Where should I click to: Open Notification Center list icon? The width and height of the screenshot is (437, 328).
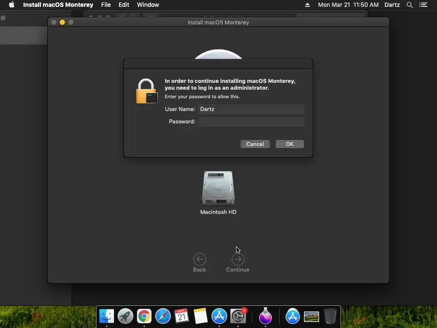423,5
